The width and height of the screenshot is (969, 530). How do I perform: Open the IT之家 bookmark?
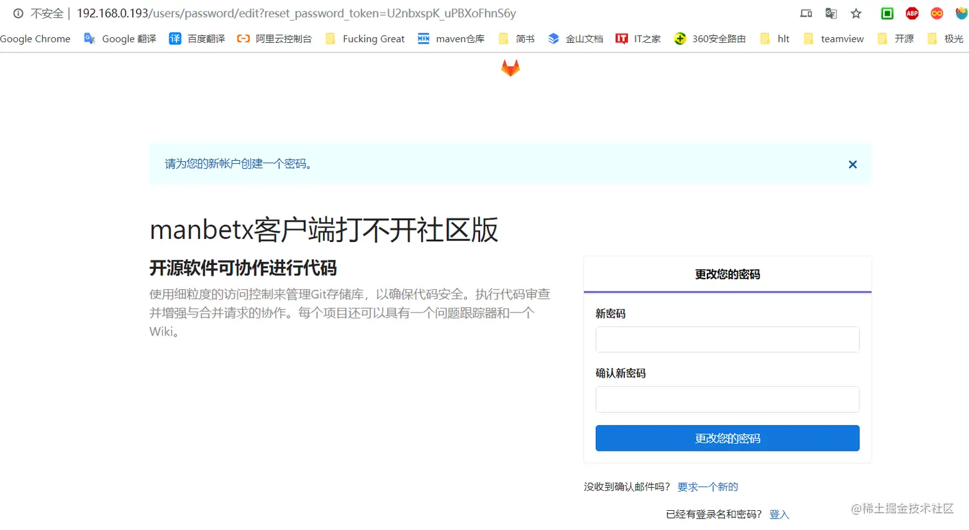point(638,39)
